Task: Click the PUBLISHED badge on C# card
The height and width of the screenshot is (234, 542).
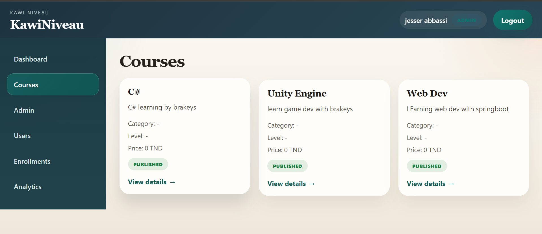Action: point(148,164)
